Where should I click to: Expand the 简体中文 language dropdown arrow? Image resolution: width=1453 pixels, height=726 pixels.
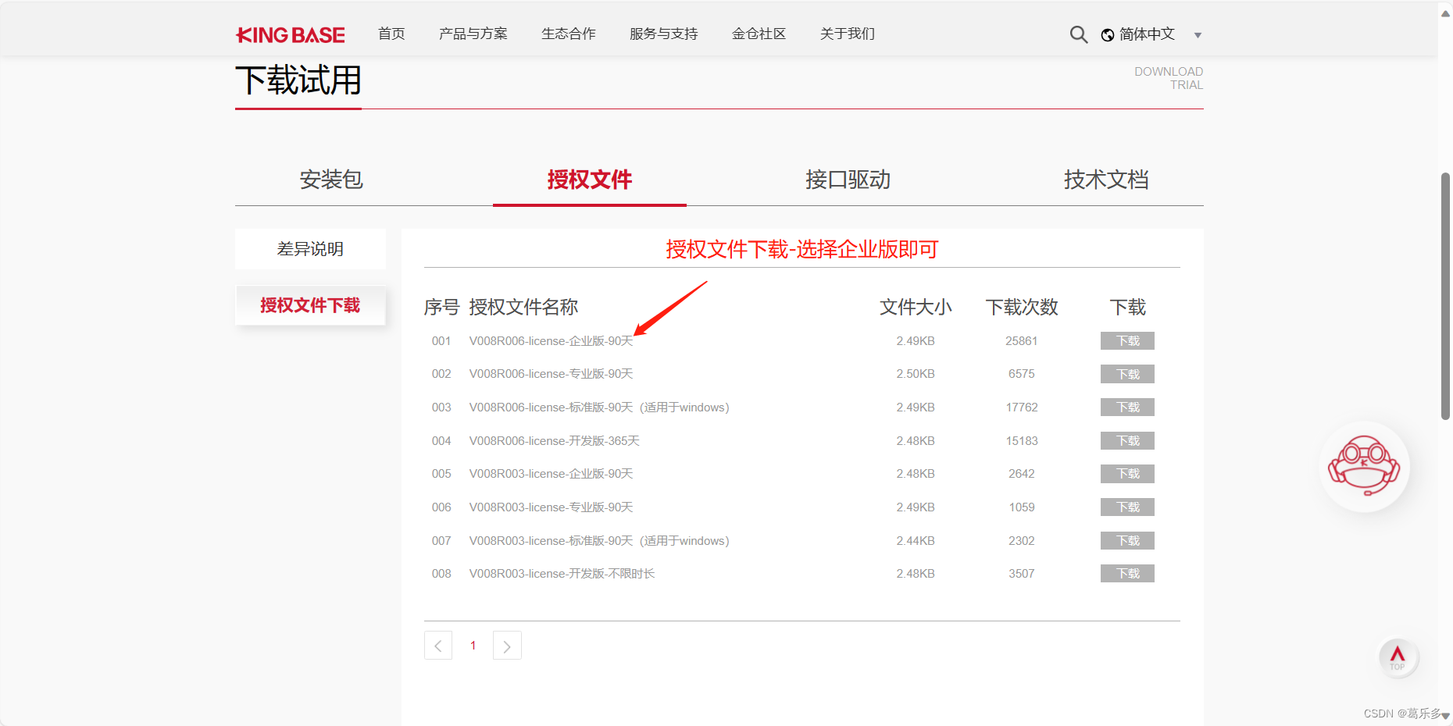1198,35
